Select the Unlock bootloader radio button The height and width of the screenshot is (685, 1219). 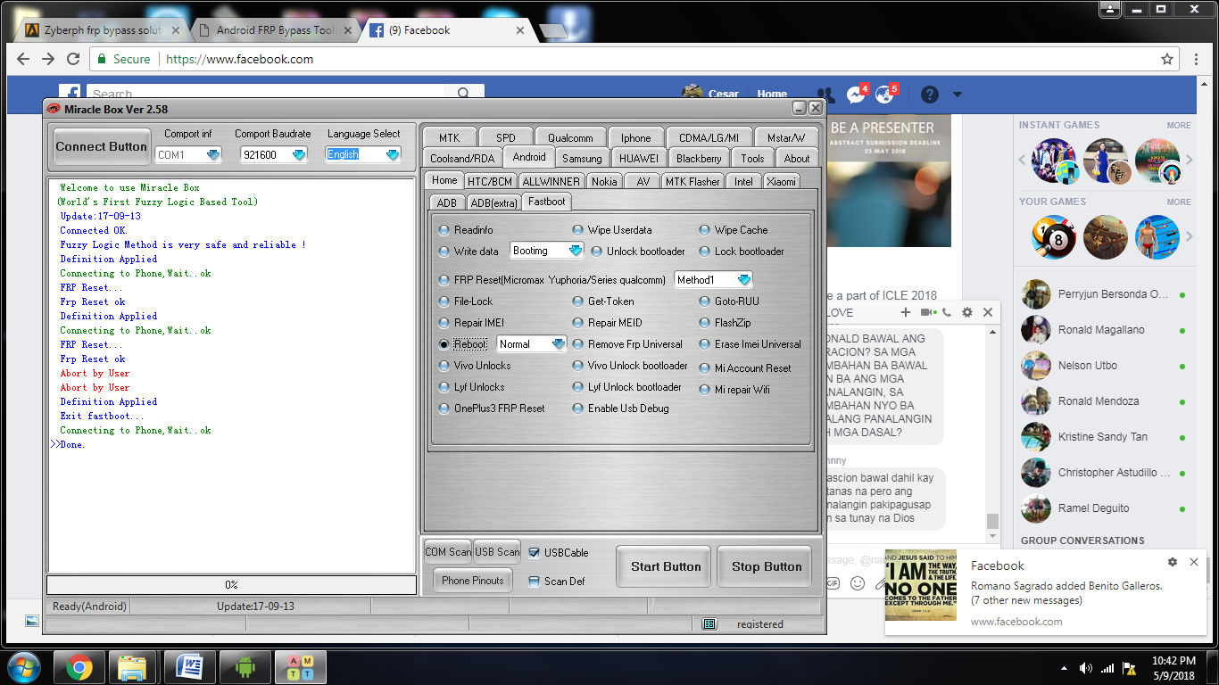(597, 252)
